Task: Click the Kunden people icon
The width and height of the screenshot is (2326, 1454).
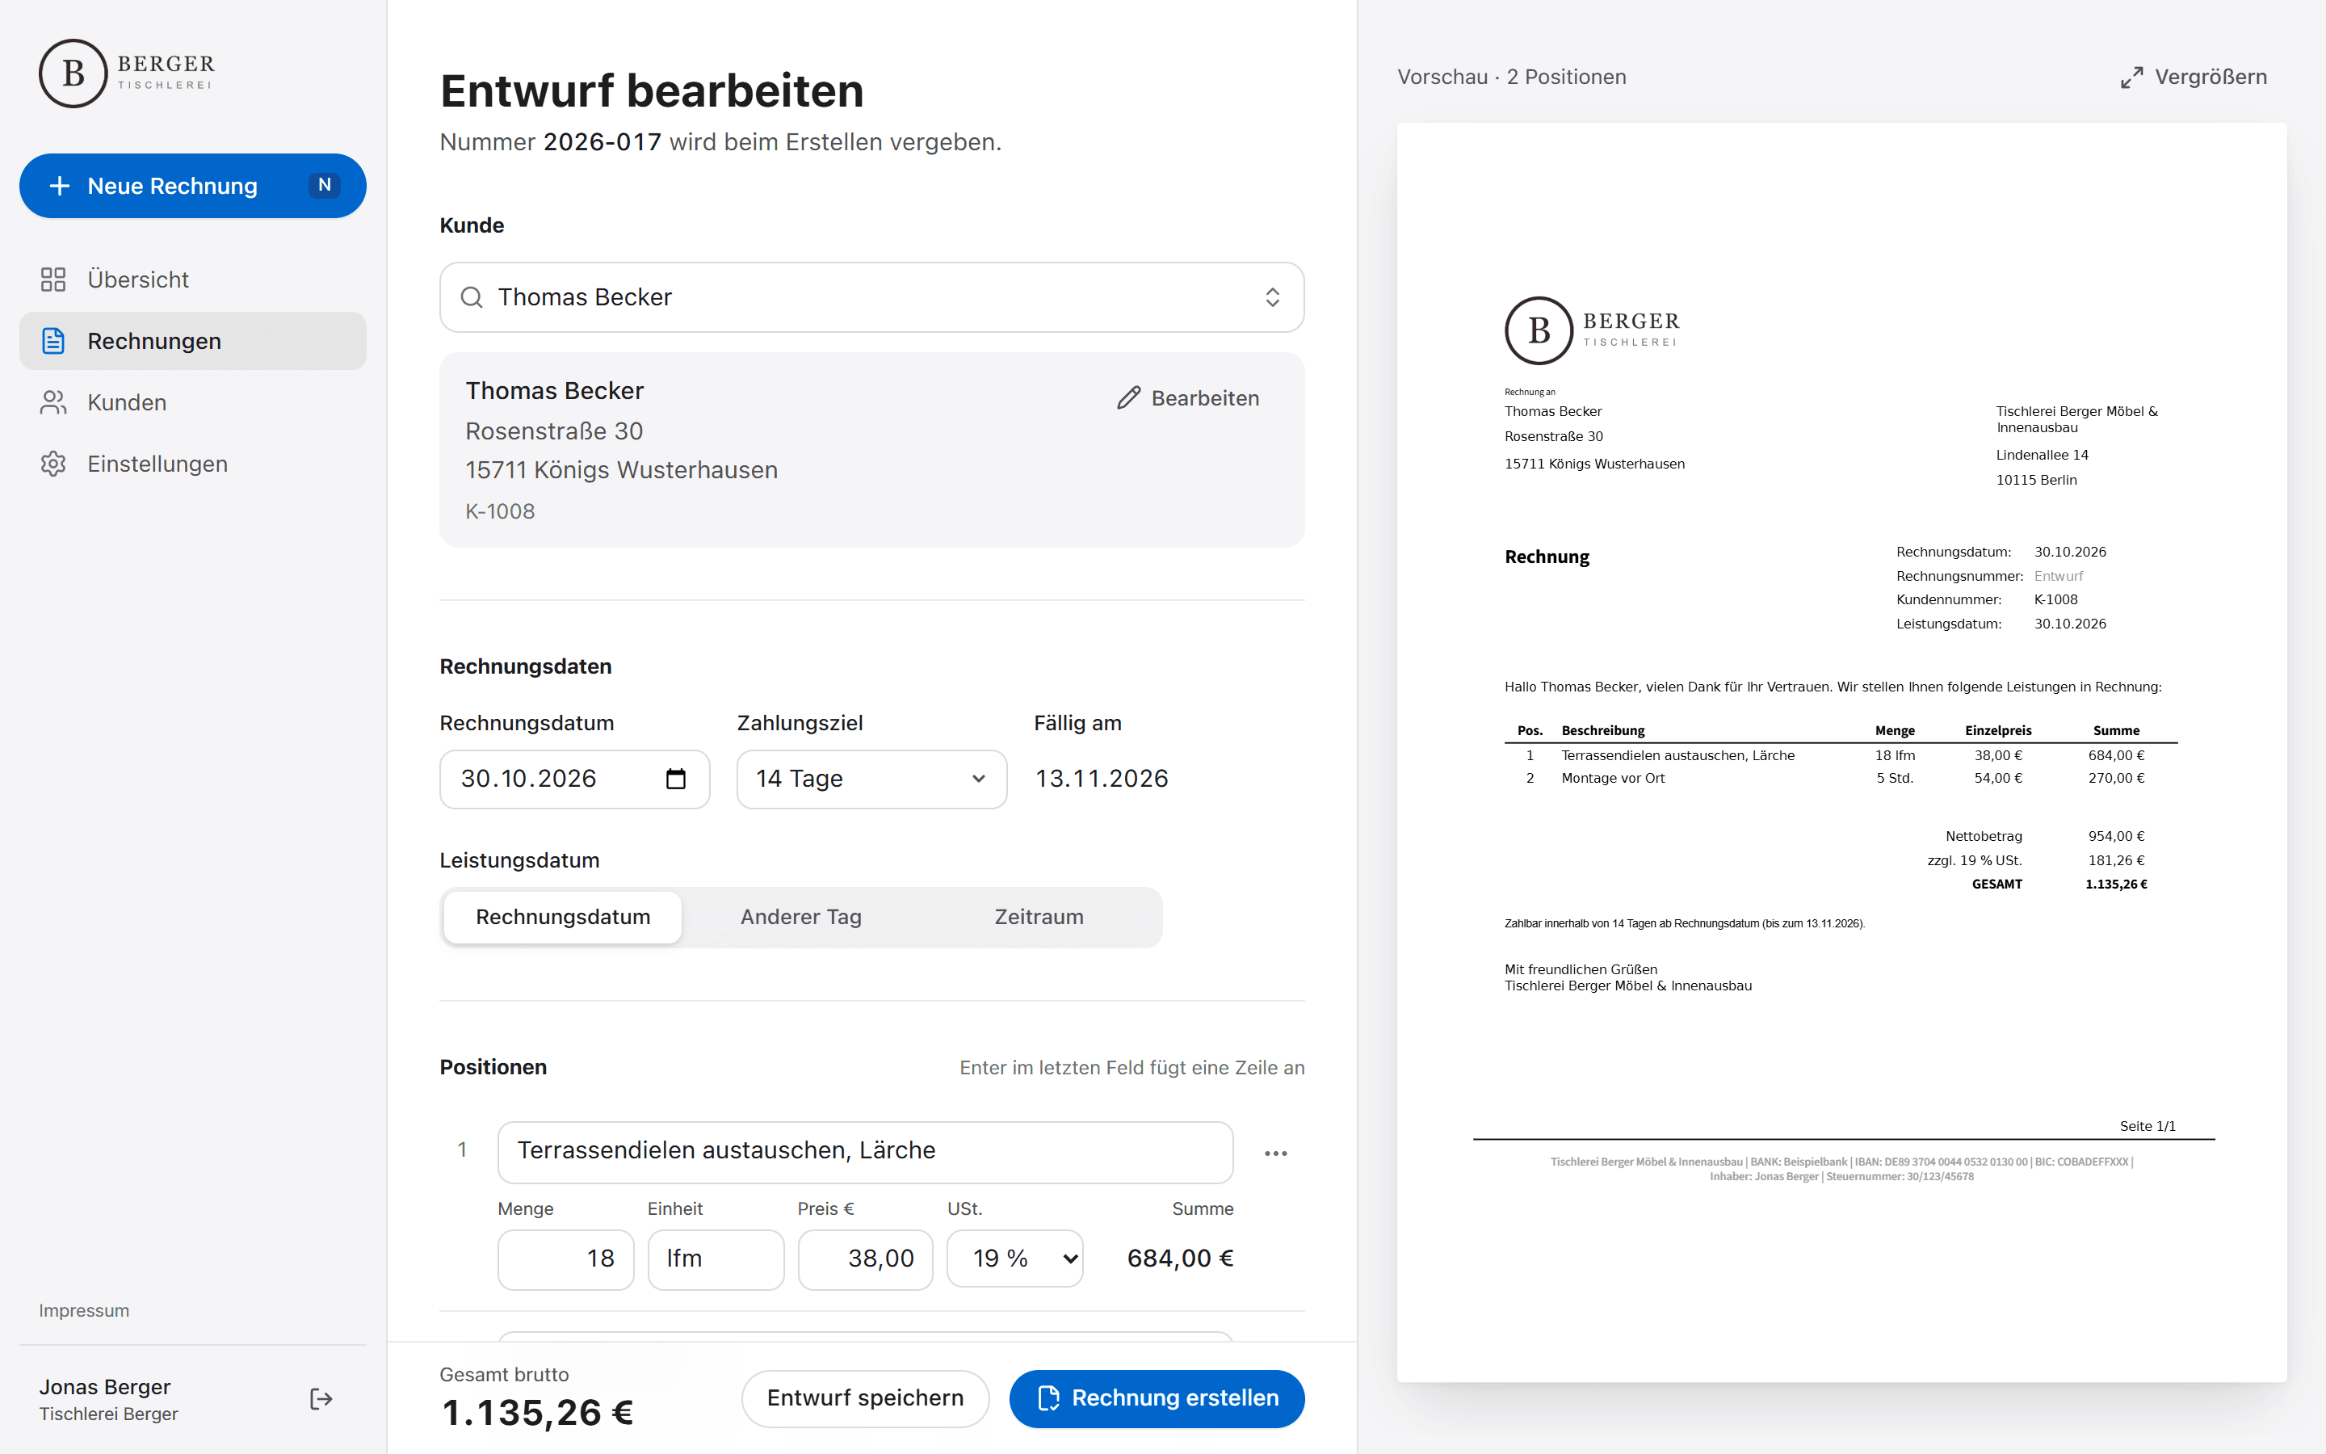Action: (x=52, y=403)
